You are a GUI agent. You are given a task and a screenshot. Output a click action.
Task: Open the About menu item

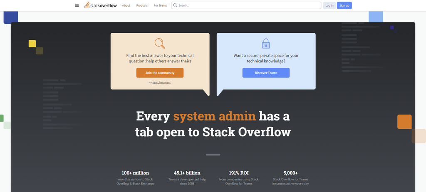coord(126,5)
